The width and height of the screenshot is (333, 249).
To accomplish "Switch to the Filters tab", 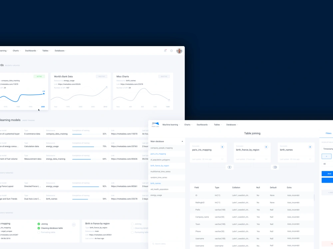I will click(x=328, y=133).
